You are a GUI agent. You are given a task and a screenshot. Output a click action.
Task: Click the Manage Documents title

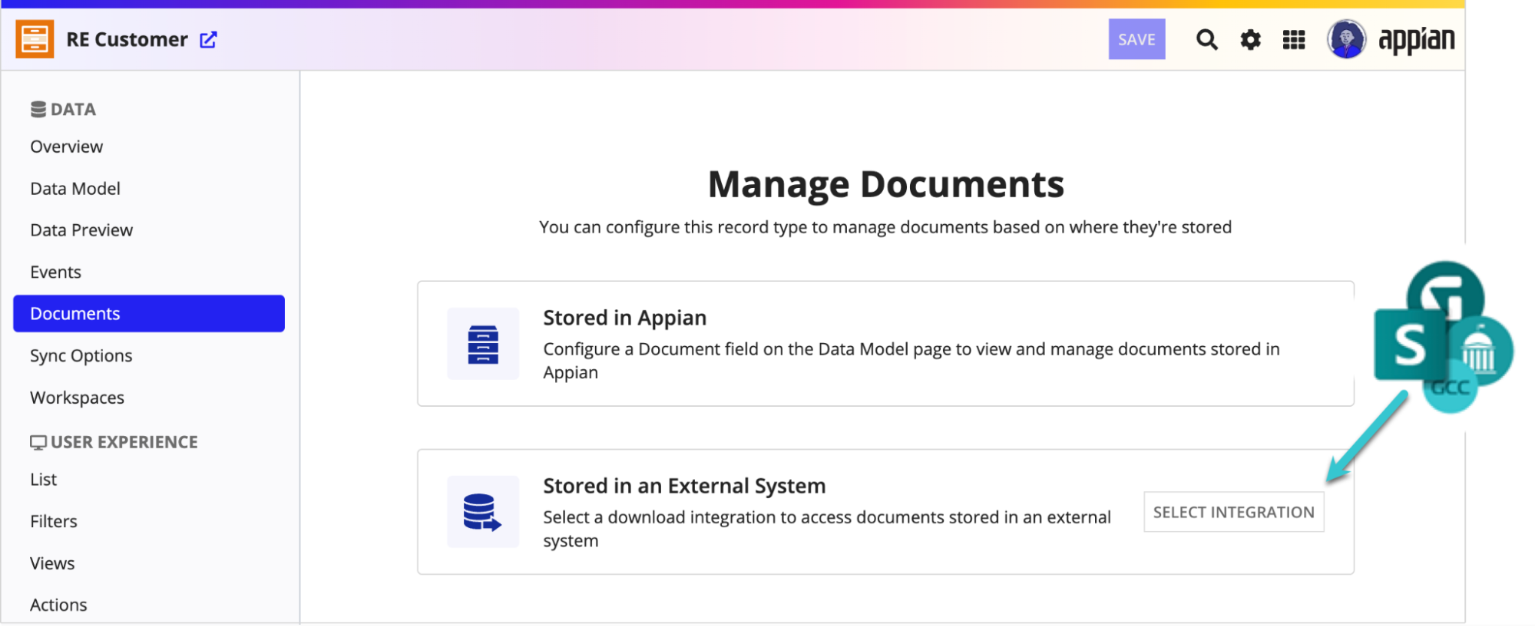(885, 184)
